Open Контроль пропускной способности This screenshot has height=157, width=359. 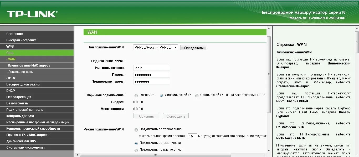pyautogui.click(x=37, y=129)
